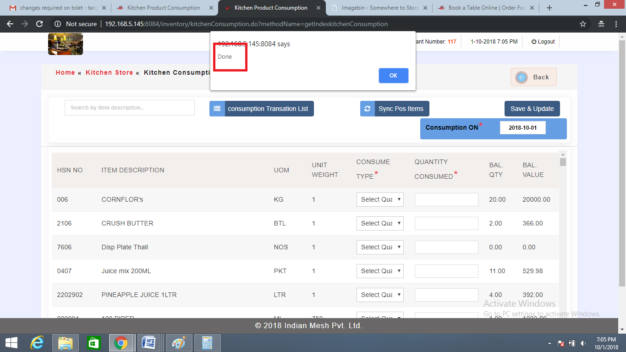Click balance value 20000.00
This screenshot has height=352, width=626.
click(x=536, y=199)
